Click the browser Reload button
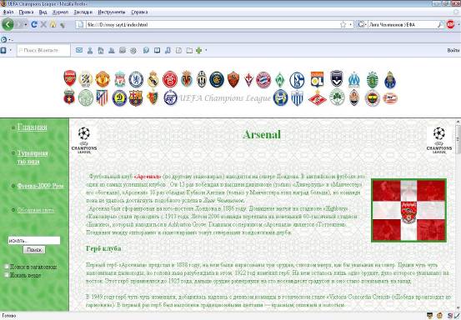This screenshot has width=461, height=320. 34,24
